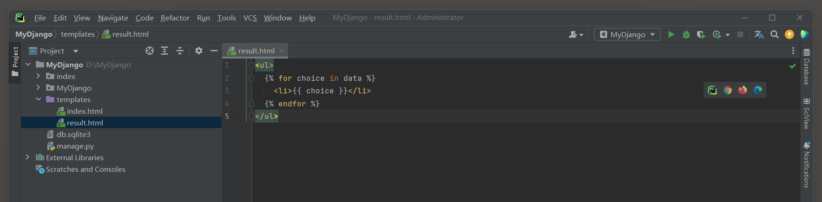
Task: Expand External Libraries node
Action: click(28, 157)
